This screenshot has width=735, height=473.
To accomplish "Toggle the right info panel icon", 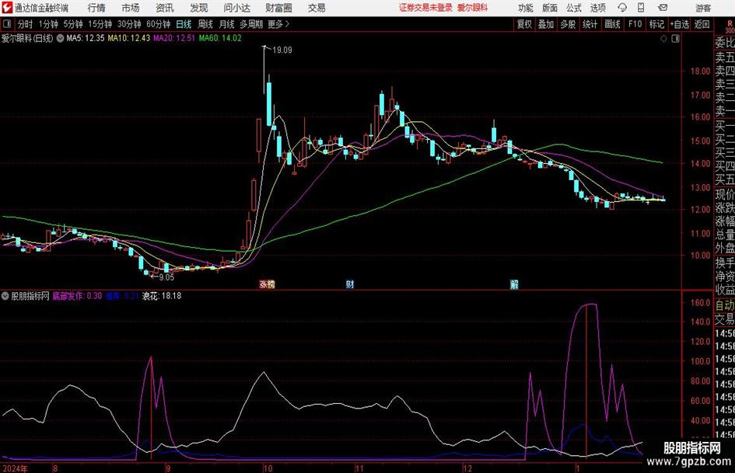I will click(675, 38).
